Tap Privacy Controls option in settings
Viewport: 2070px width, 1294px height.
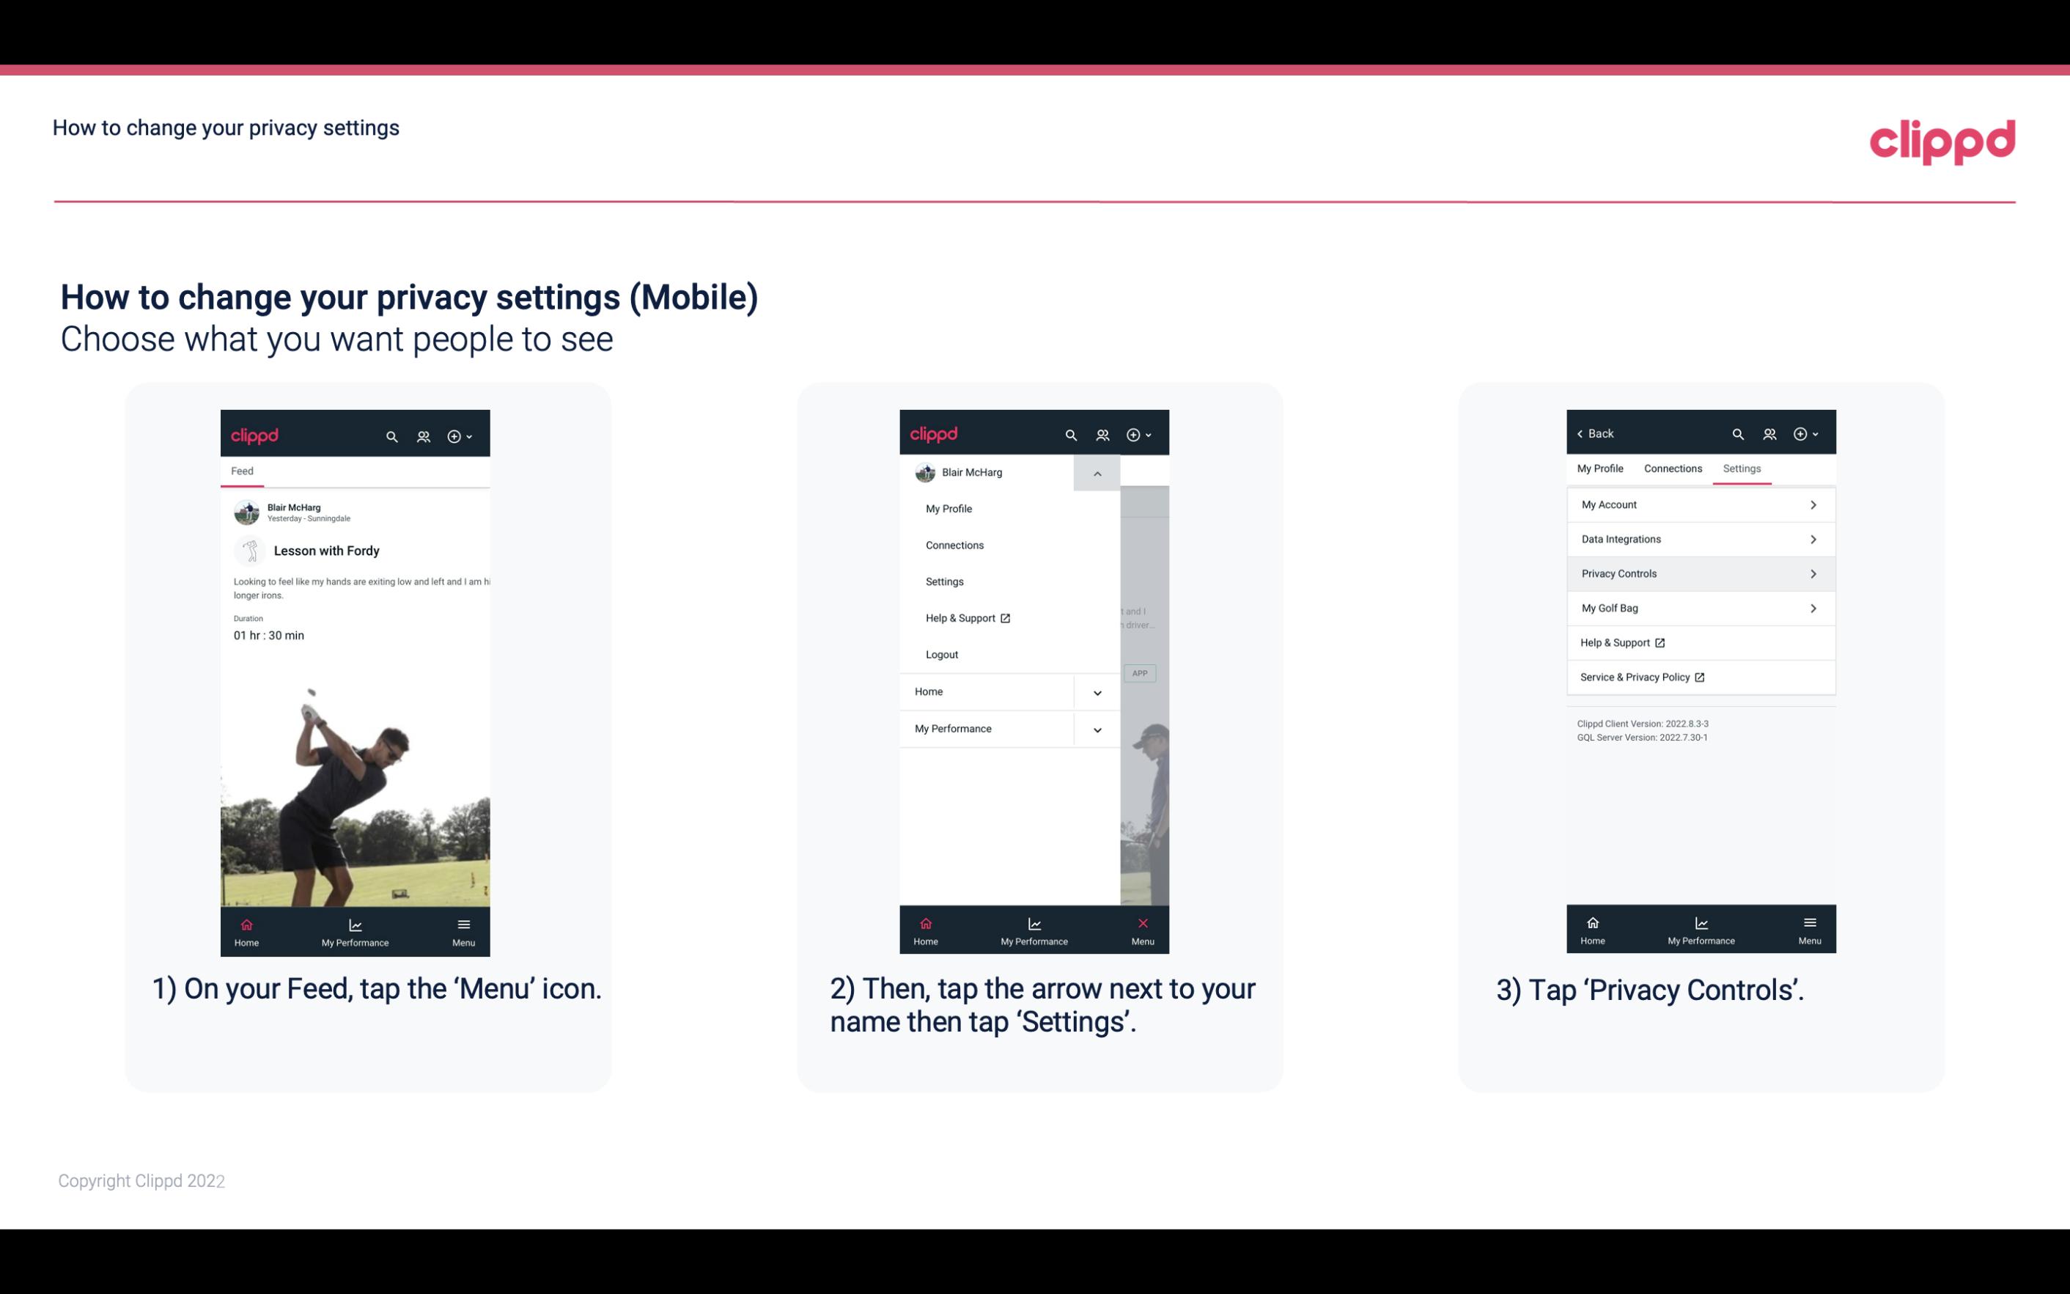pyautogui.click(x=1699, y=573)
